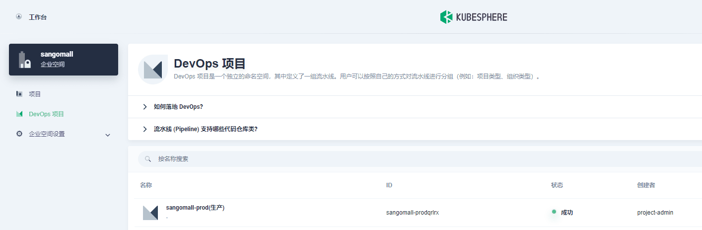Expand the 流水线 (Pipeline) question chevron

coord(144,129)
